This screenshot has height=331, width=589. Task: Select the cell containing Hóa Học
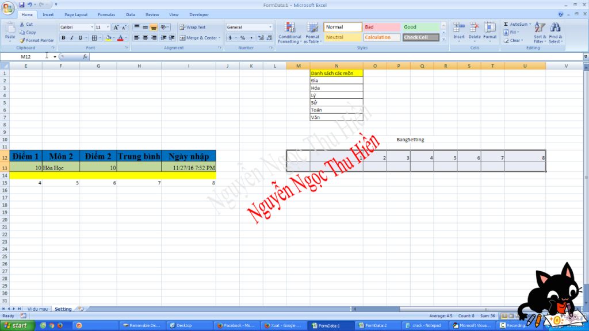click(60, 168)
